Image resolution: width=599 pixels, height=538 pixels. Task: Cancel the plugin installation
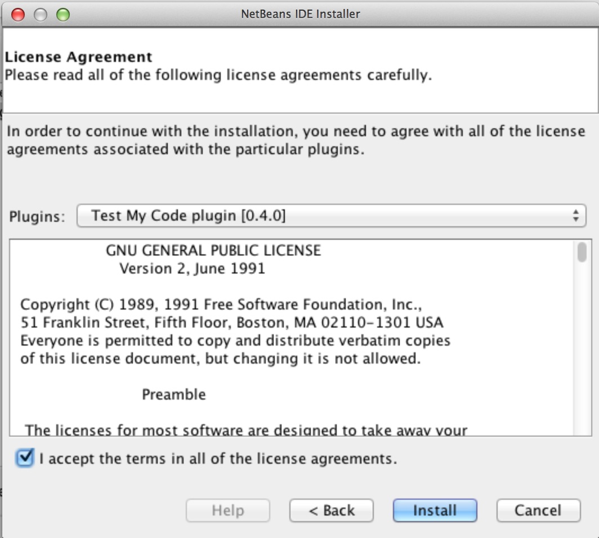[x=538, y=510]
